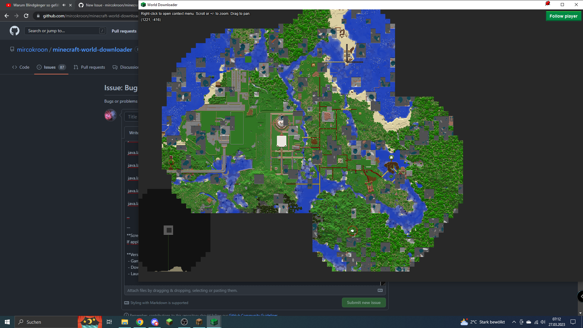Reload the page with the refresh icon
Screen dimensions: 583x328
(x=26, y=16)
